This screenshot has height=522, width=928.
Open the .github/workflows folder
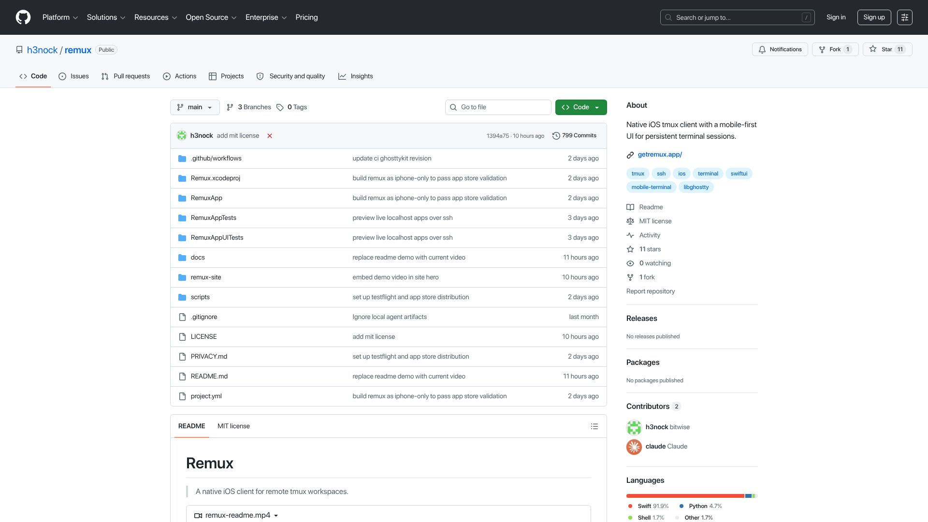(x=216, y=159)
